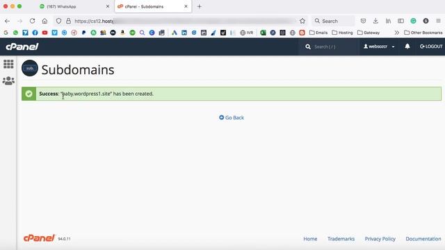445x250 pixels.
Task: Show more bookmarks with the chevron
Action: (397, 33)
